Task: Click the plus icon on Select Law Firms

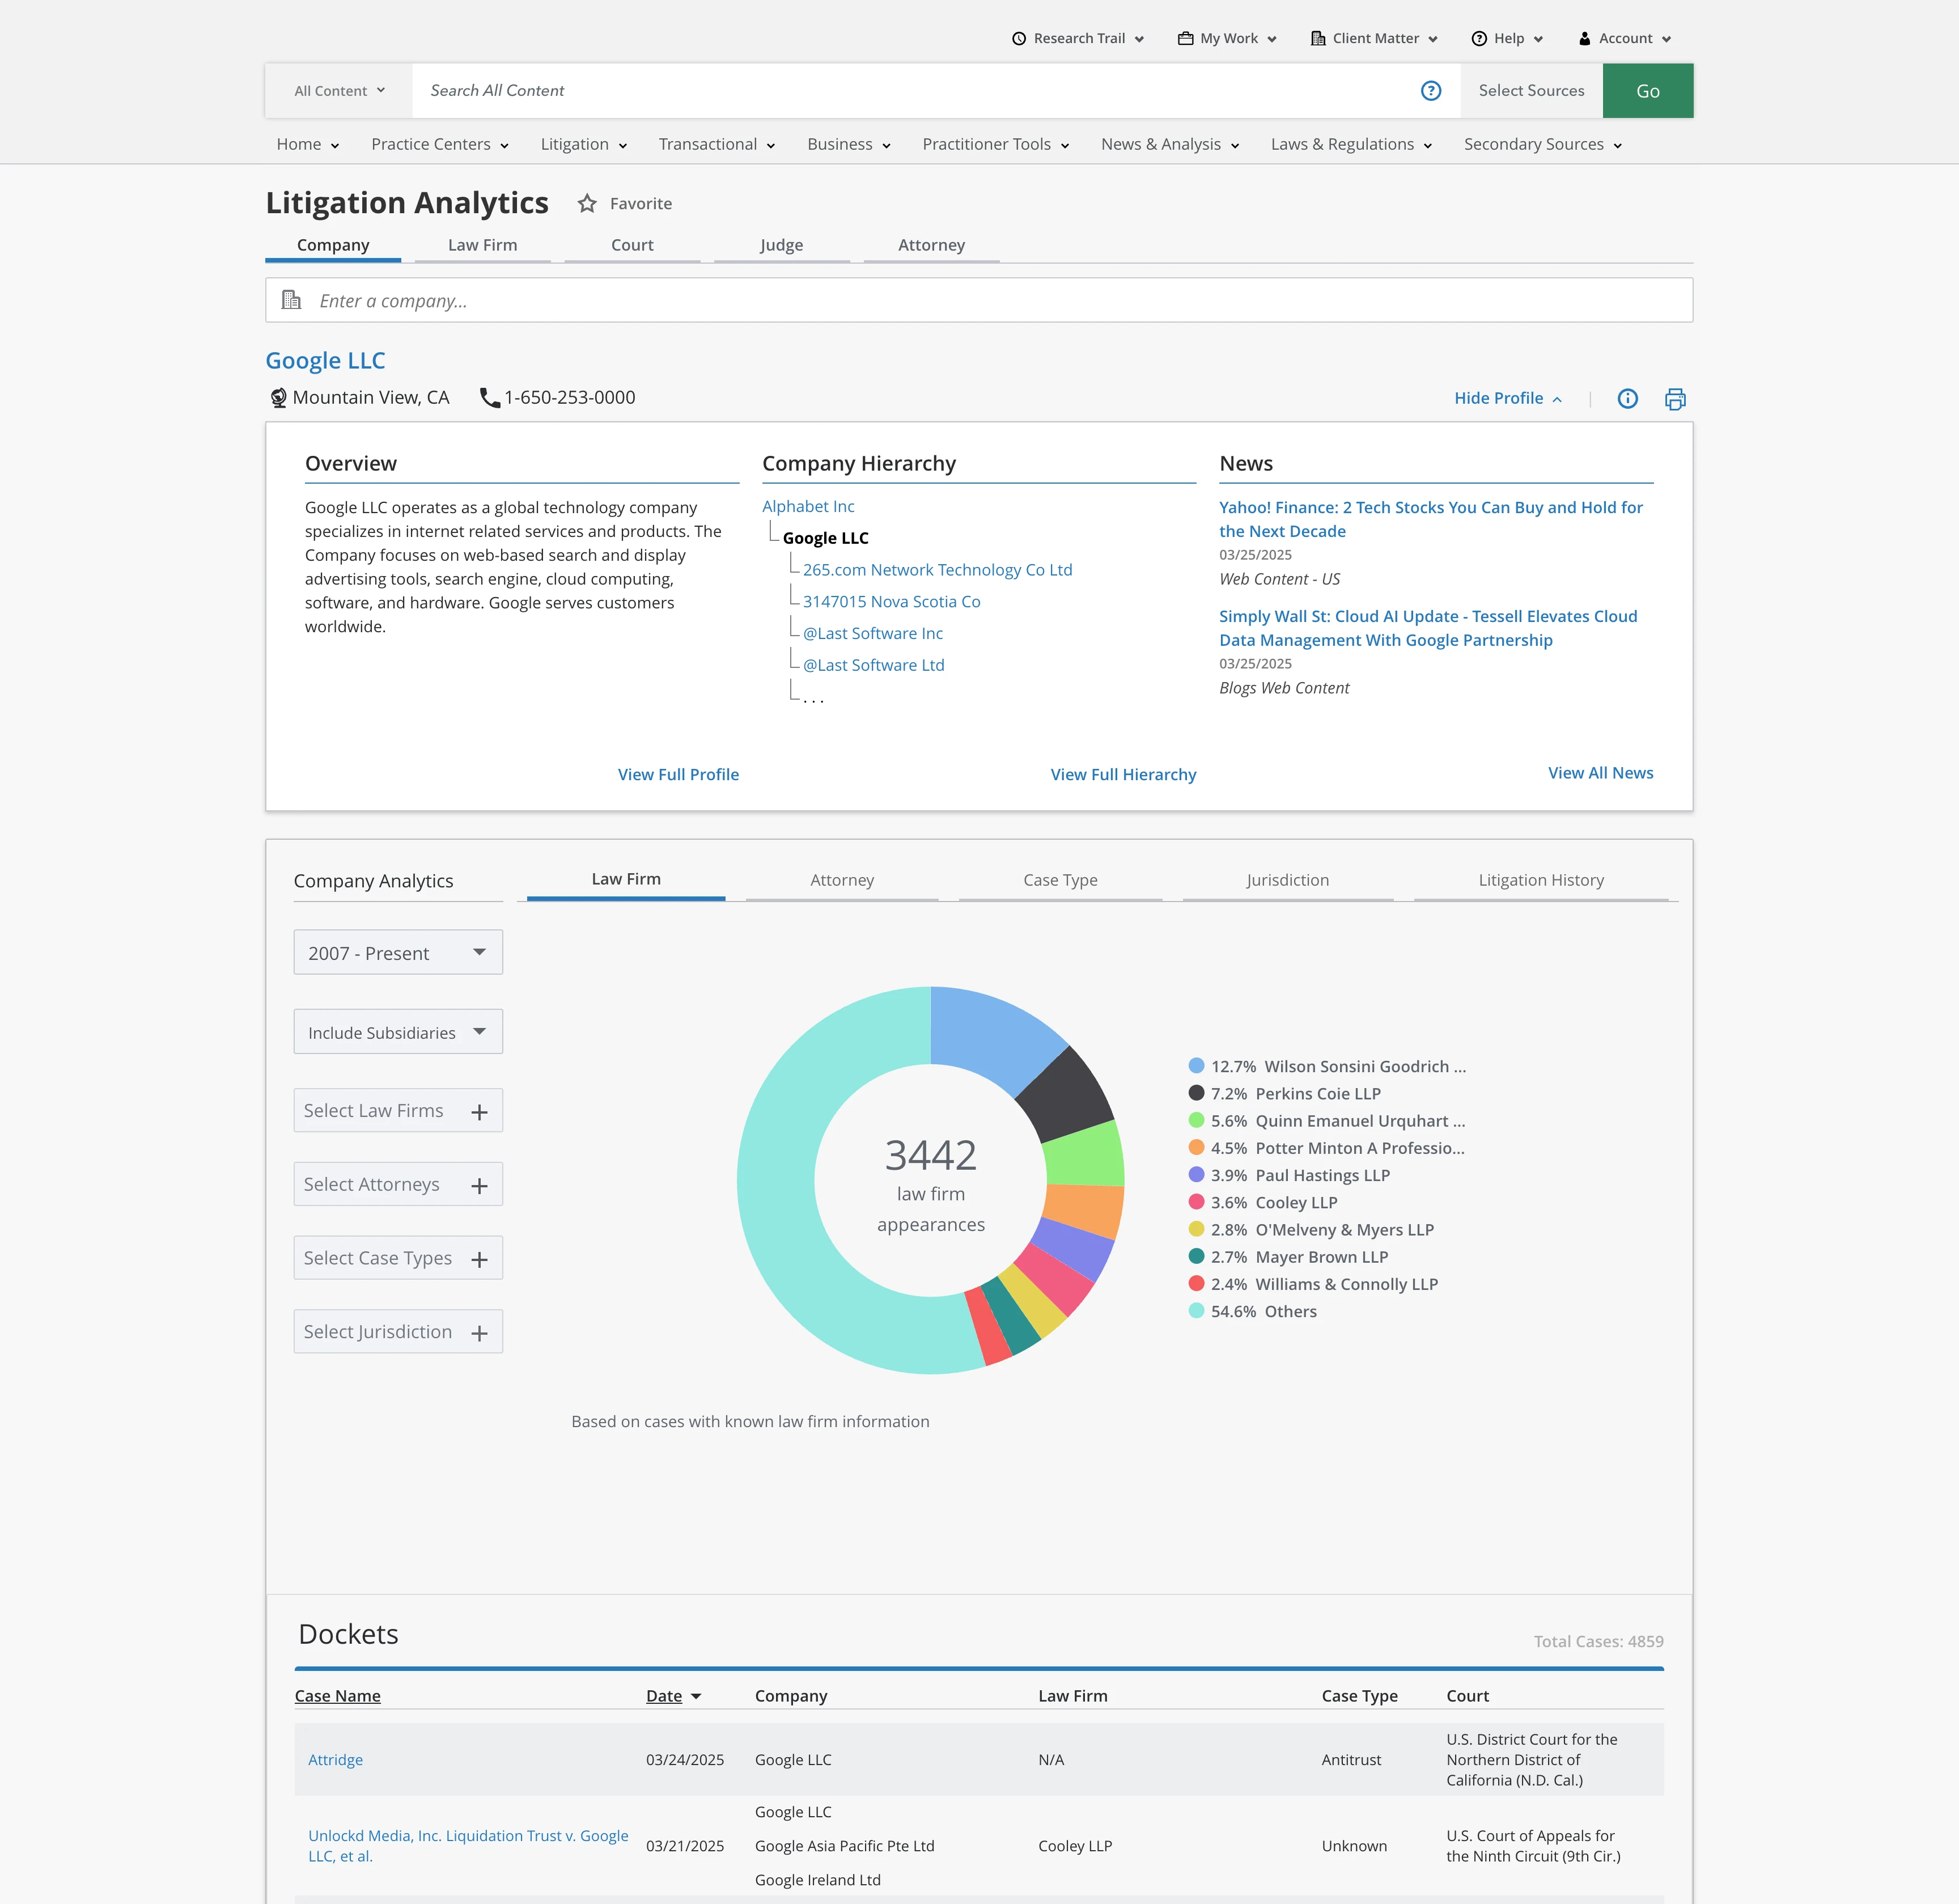Action: 480,1112
